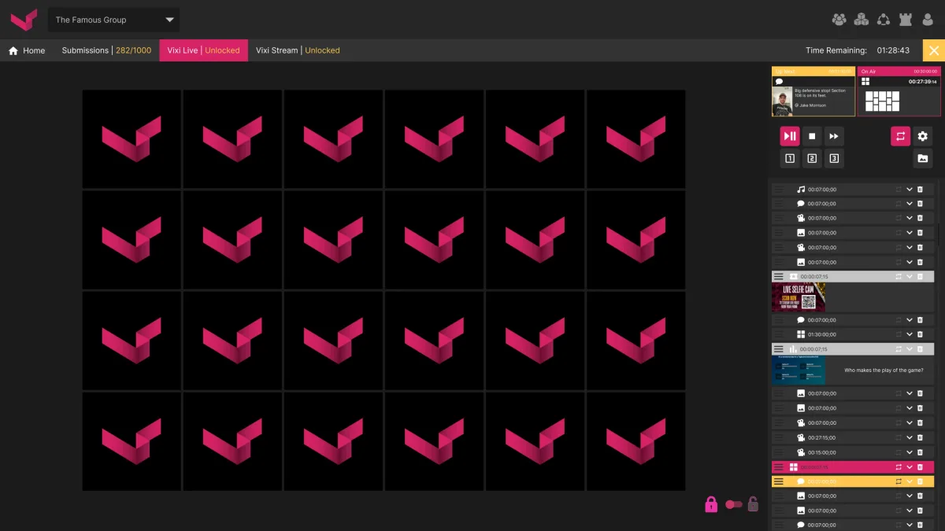The width and height of the screenshot is (945, 531).
Task: Collapse the play of the game poll item
Action: point(909,349)
